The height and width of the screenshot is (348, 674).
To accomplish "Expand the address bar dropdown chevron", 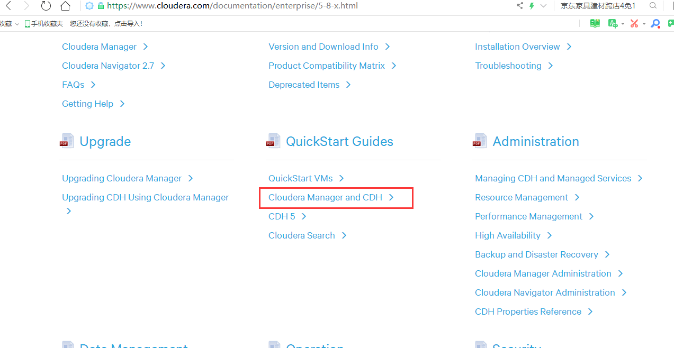I will coord(543,6).
